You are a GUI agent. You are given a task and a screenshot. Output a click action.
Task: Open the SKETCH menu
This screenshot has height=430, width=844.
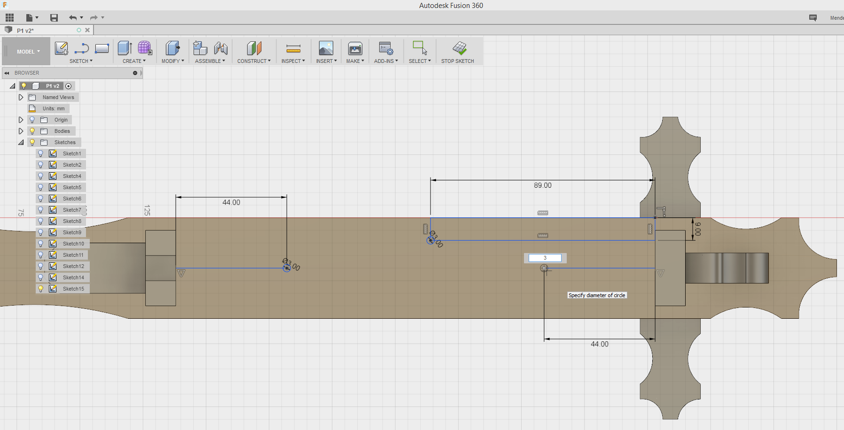click(x=81, y=61)
